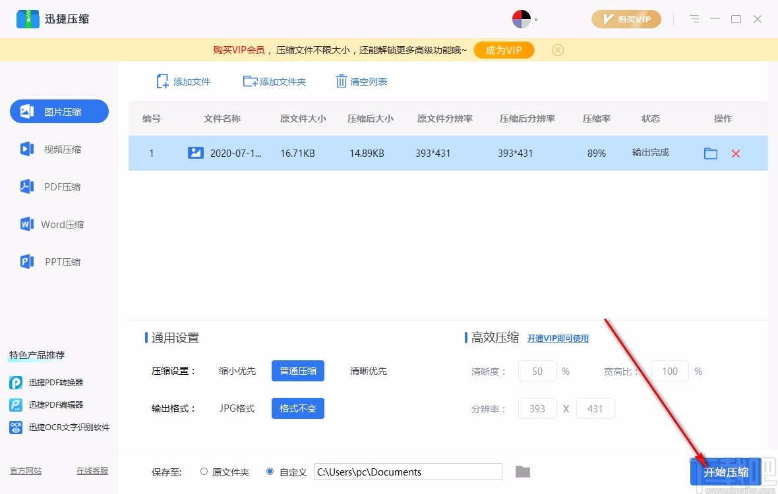Select the 原文件夹 save location radio

204,472
